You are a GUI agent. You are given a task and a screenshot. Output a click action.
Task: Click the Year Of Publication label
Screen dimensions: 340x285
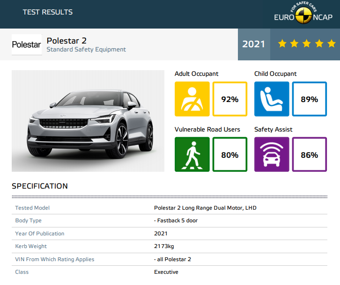40,234
